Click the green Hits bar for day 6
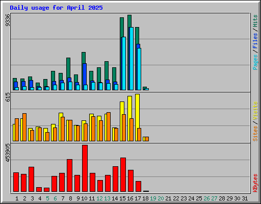 pyautogui.click(x=53, y=76)
